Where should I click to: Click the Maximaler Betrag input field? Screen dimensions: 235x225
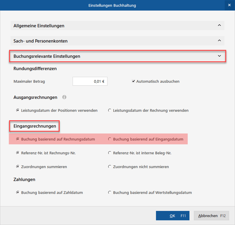coord(90,81)
